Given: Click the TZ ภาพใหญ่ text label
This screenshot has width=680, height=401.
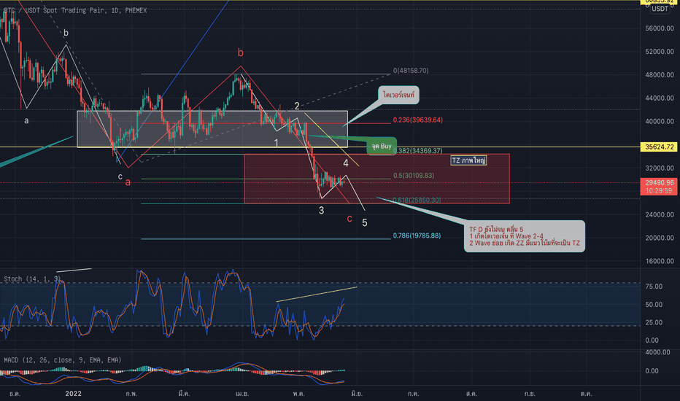Looking at the screenshot, I should pos(468,160).
